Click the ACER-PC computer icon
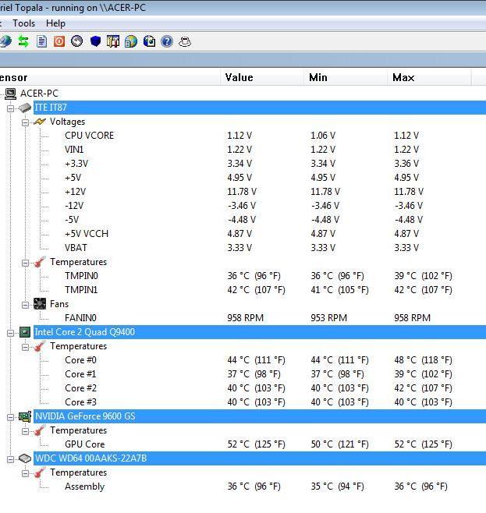This screenshot has width=486, height=513. coord(10,94)
